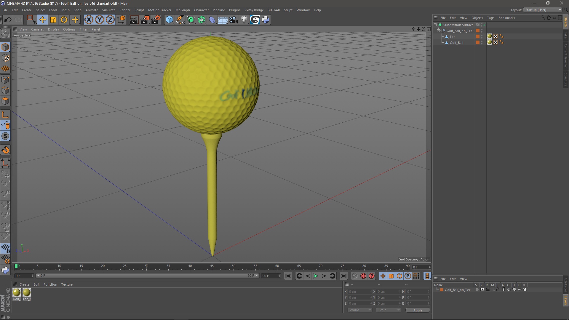Go to start of animation
The height and width of the screenshot is (320, 569).
click(288, 276)
